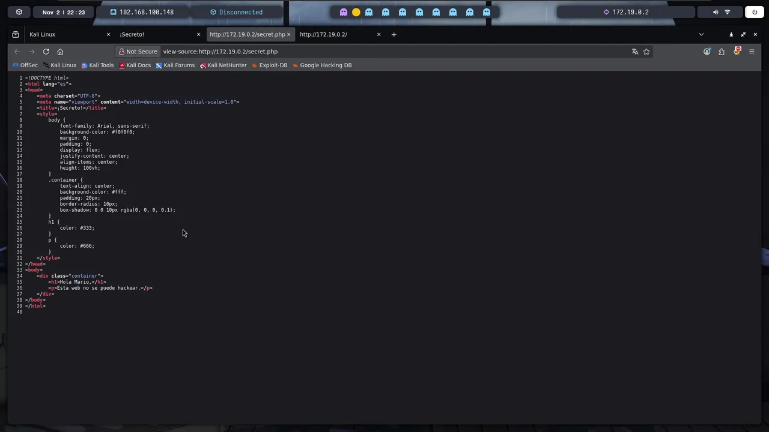Viewport: 769px width, 432px height.
Task: Open the Kali Linux bookmark
Action: pyautogui.click(x=59, y=65)
